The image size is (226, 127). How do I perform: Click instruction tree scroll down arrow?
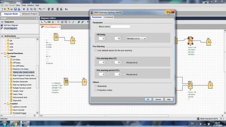pyautogui.click(x=37, y=113)
